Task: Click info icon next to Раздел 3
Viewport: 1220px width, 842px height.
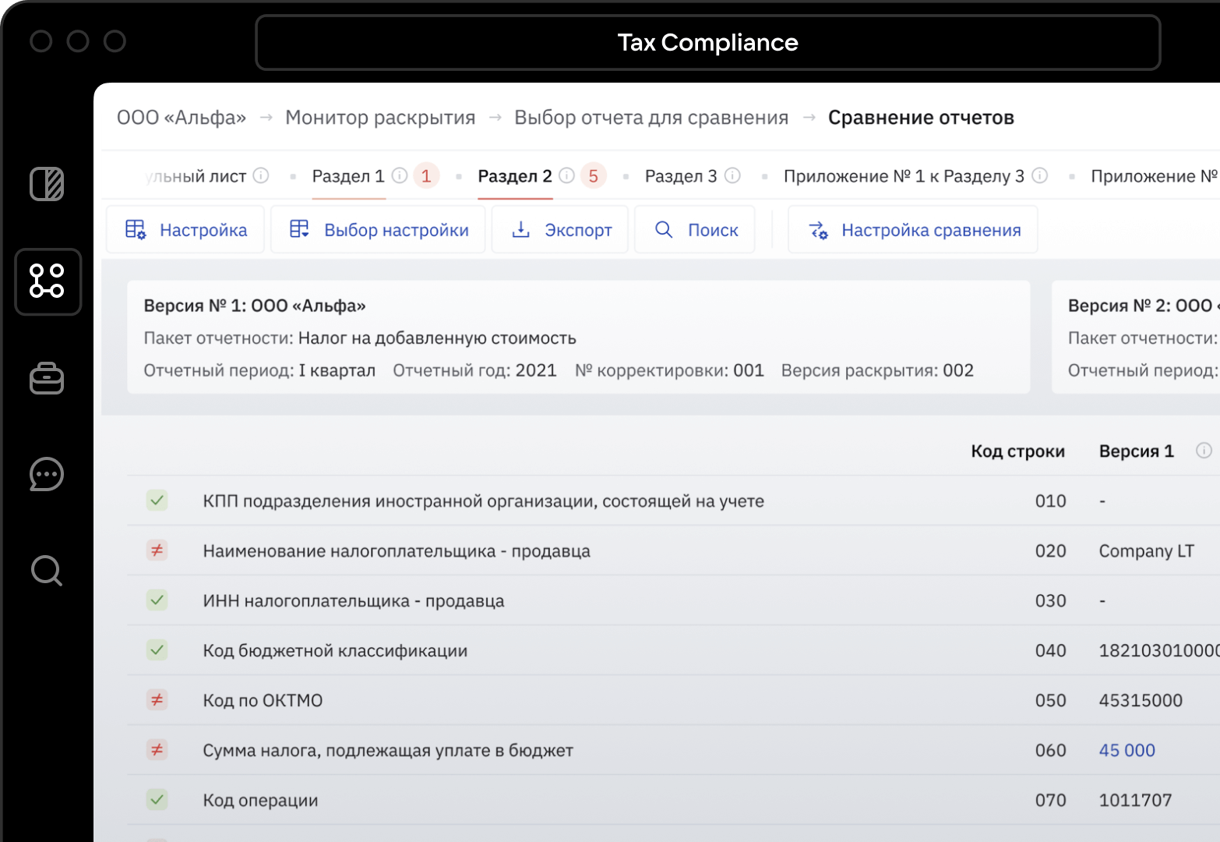Action: (732, 175)
